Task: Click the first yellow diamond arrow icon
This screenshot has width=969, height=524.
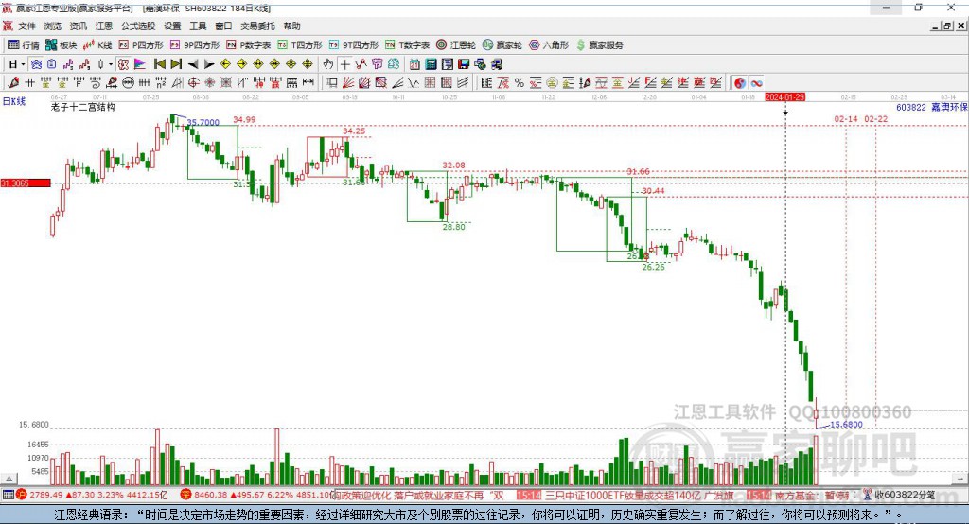Action: tap(225, 64)
